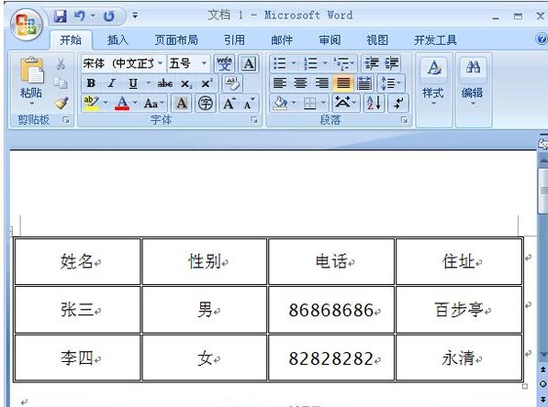Undo the last action
Image resolution: width=548 pixels, height=407 pixels.
(80, 16)
